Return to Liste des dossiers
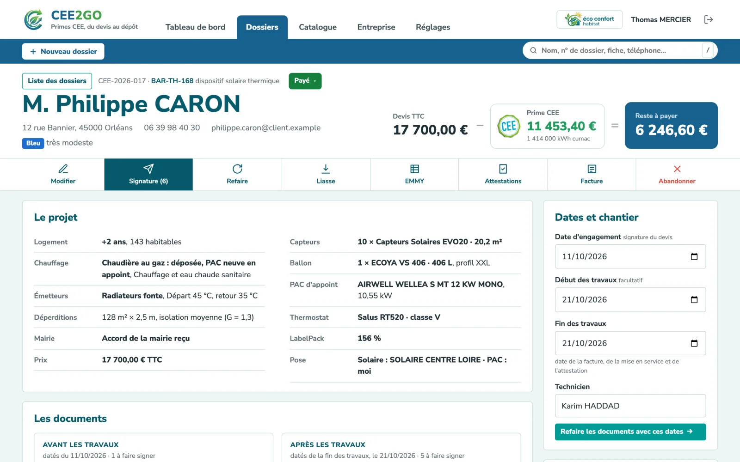The image size is (740, 462). (57, 81)
